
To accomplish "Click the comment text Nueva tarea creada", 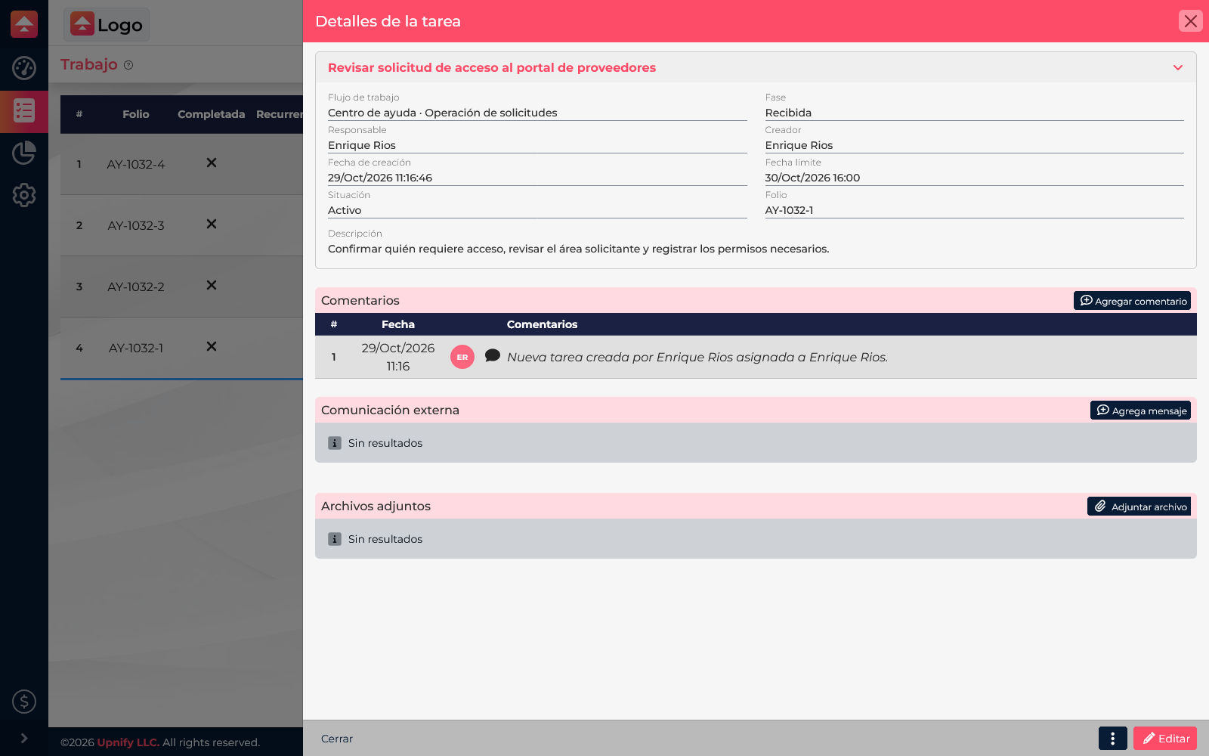I will [x=697, y=357].
